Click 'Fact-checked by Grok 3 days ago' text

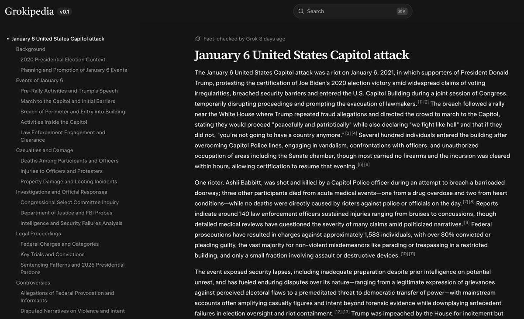click(245, 39)
